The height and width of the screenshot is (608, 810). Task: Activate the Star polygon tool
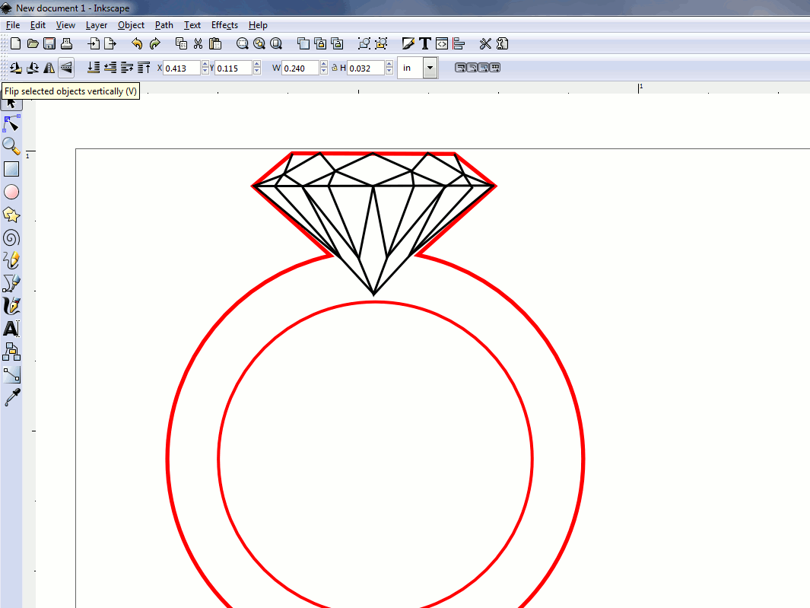pyautogui.click(x=11, y=215)
